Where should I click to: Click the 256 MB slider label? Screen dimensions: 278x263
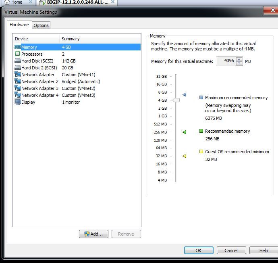160,132
